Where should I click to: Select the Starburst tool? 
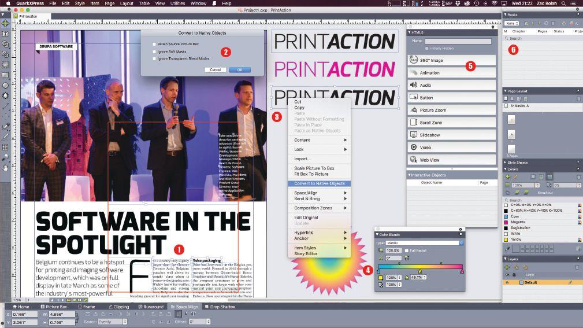pyautogui.click(x=5, y=95)
